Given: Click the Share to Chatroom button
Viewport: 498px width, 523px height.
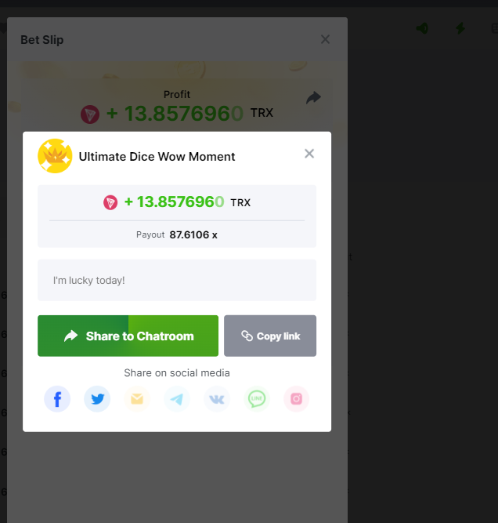Looking at the screenshot, I should point(128,336).
